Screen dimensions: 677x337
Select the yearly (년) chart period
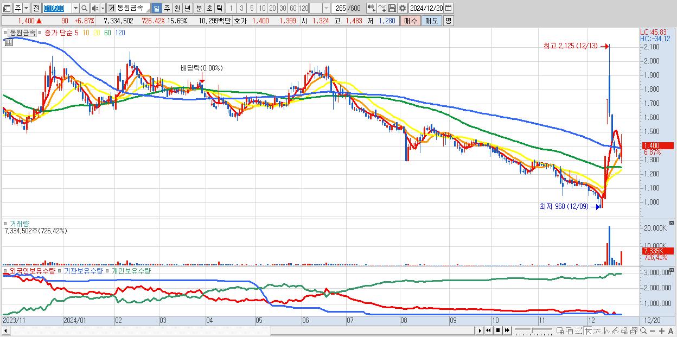187,8
